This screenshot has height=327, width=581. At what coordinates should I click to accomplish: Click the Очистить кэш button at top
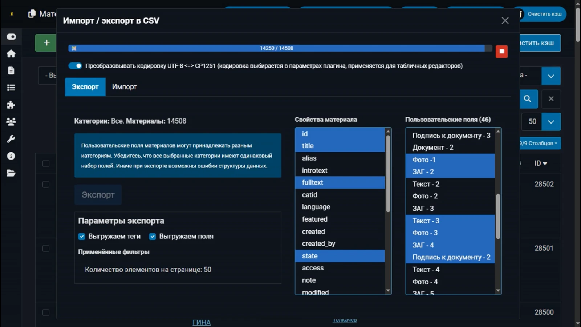coord(544,14)
